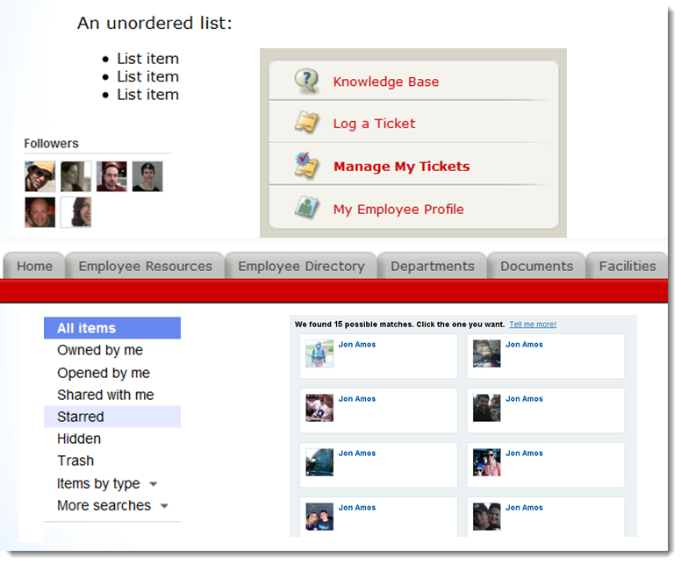Image resolution: width=681 pixels, height=564 pixels.
Task: Select the Owned by me filter
Action: click(x=100, y=350)
